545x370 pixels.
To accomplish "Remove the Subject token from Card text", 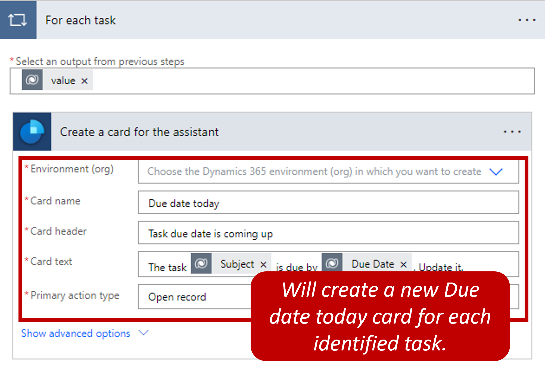I will point(263,264).
